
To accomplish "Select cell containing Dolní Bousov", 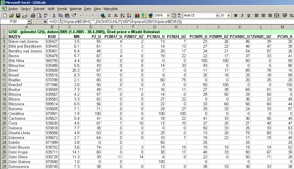I will 26,147.
